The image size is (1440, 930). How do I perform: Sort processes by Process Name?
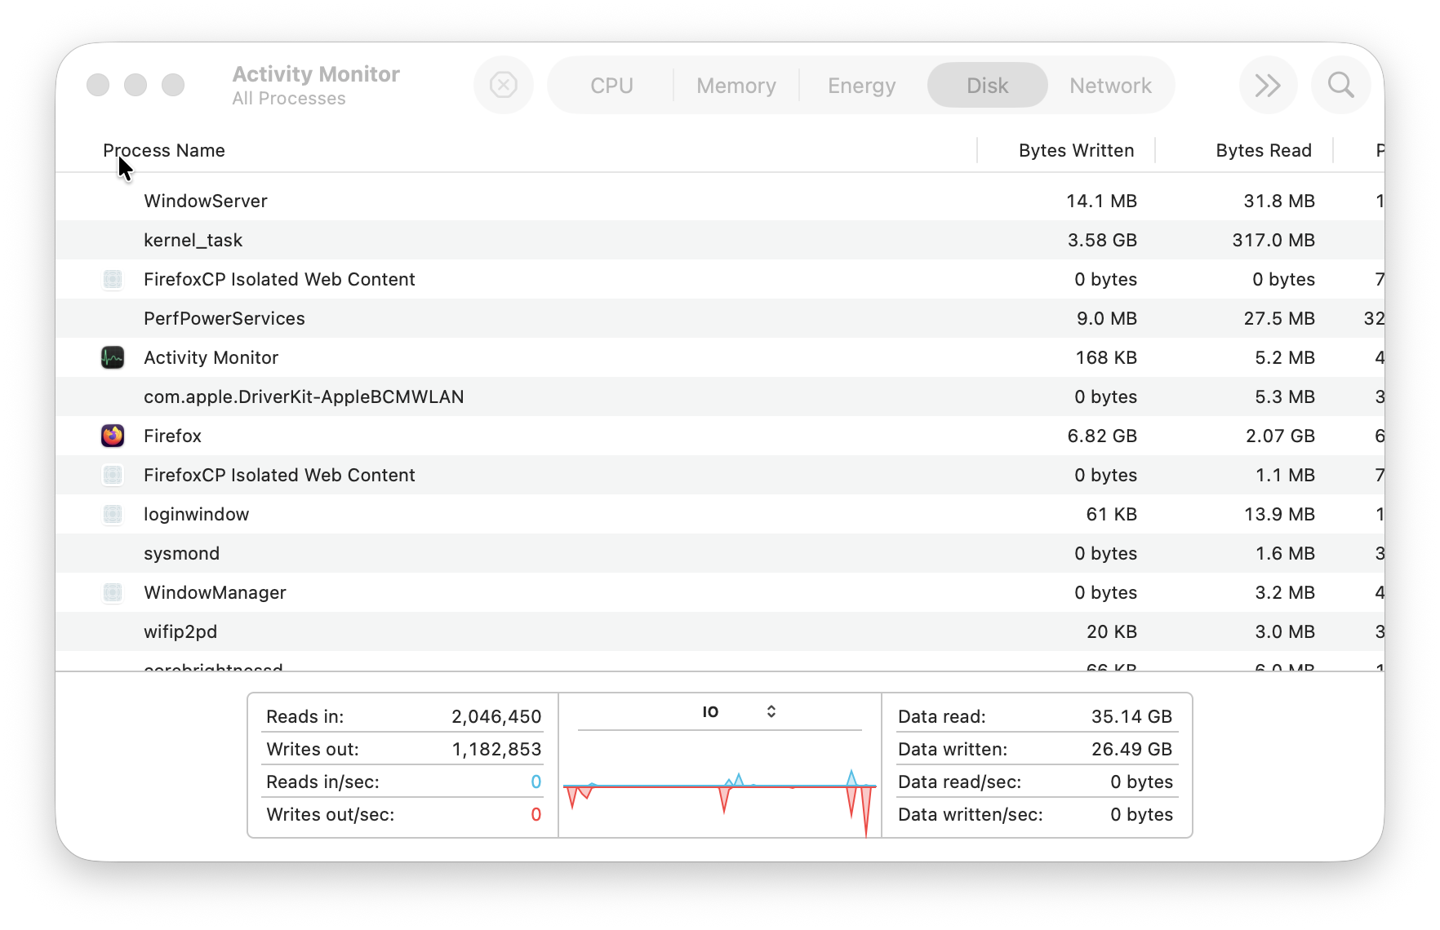(x=163, y=150)
